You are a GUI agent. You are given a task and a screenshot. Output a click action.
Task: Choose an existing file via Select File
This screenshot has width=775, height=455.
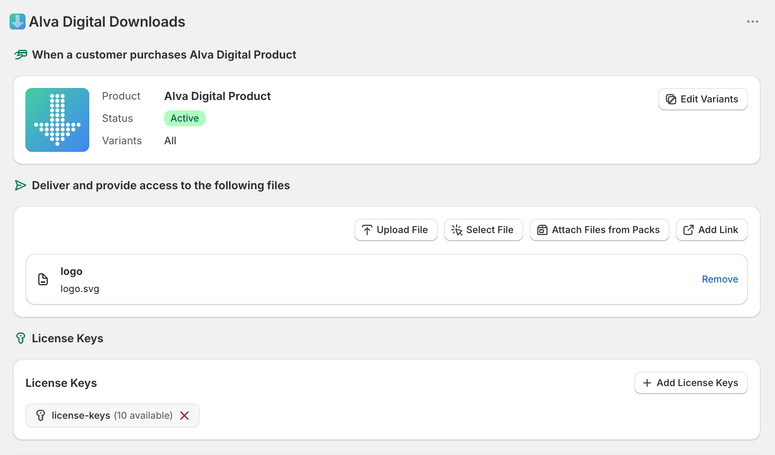pos(483,230)
